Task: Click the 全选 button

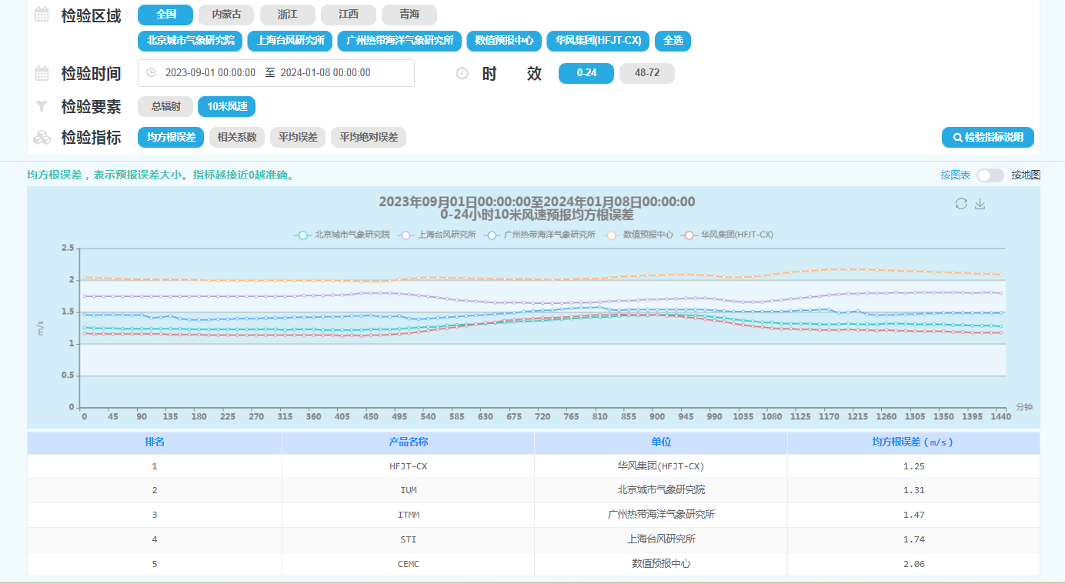Action: click(x=673, y=41)
